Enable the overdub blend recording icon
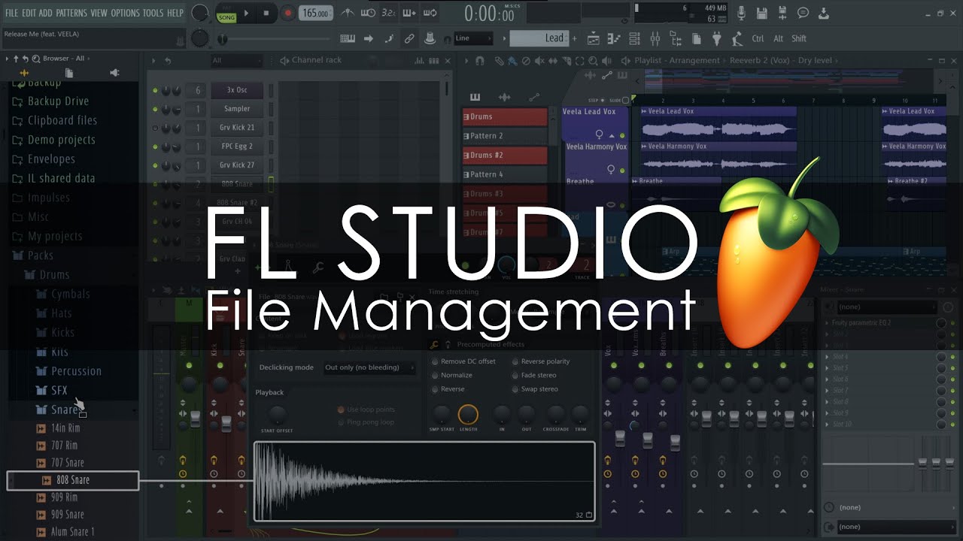 point(409,13)
